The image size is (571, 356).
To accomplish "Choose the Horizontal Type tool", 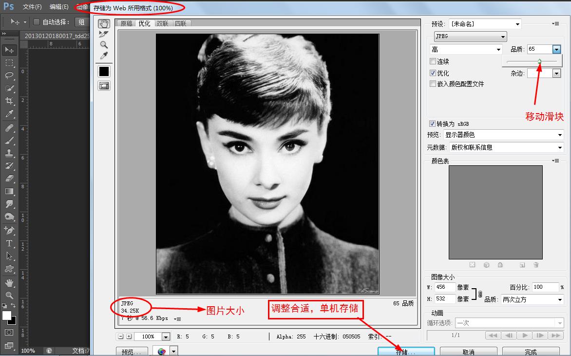I will point(9,243).
